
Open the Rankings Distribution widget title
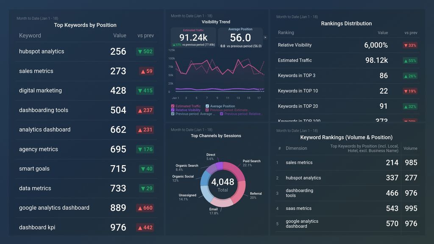point(346,24)
